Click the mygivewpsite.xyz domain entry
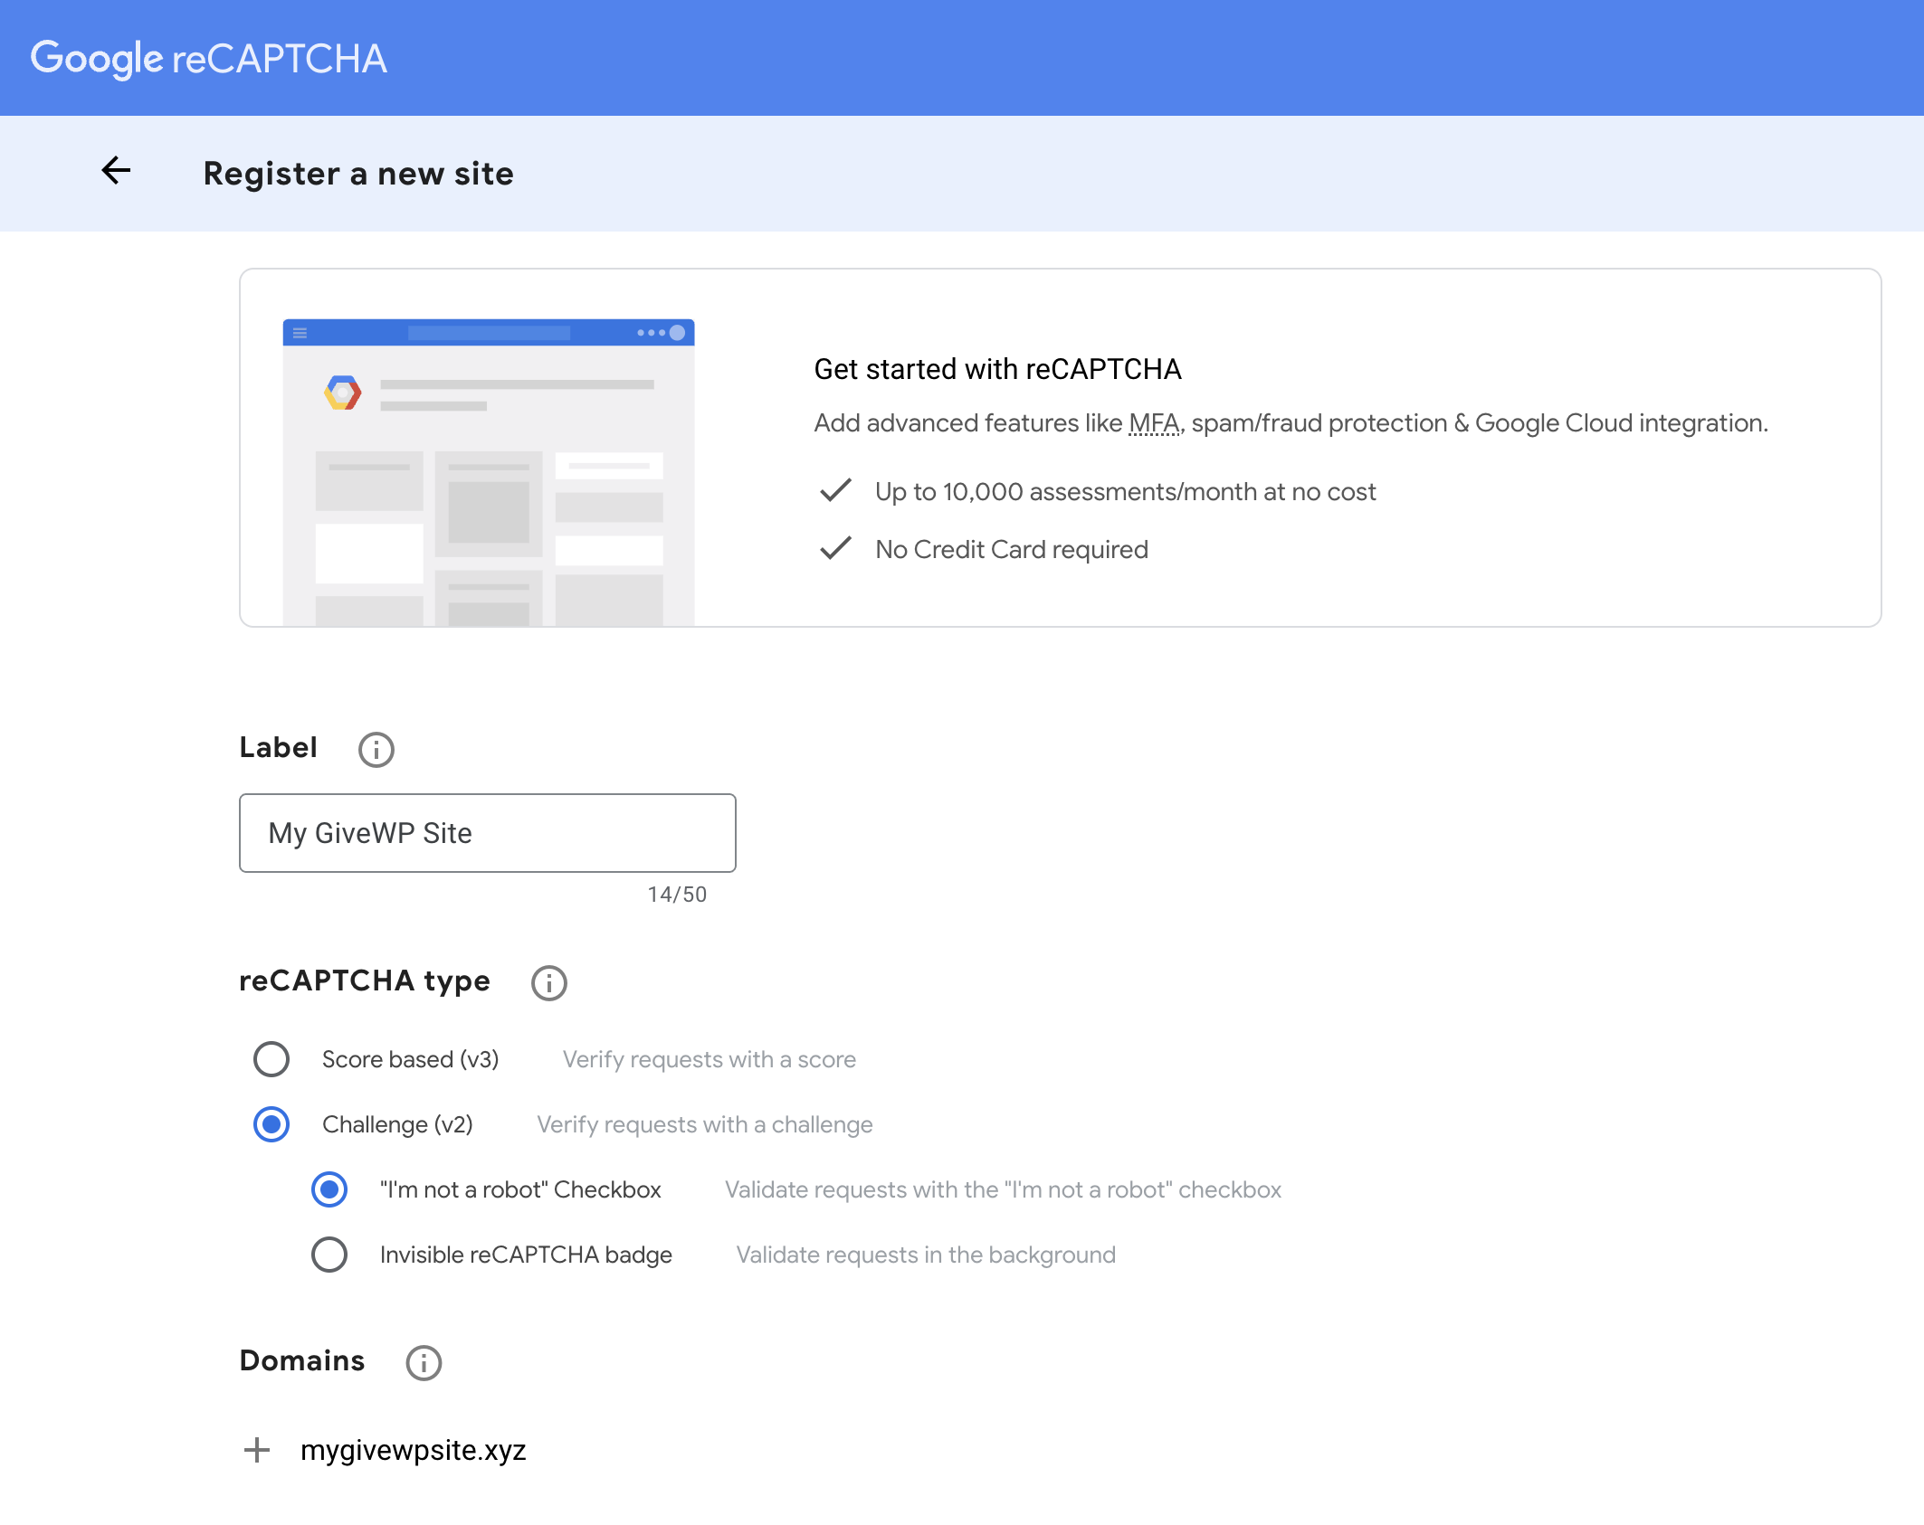Viewport: 1924px width, 1525px height. click(x=414, y=1450)
